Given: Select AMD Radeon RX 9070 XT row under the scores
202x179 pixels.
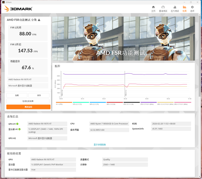Looking at the screenshot, I should point(28,79).
